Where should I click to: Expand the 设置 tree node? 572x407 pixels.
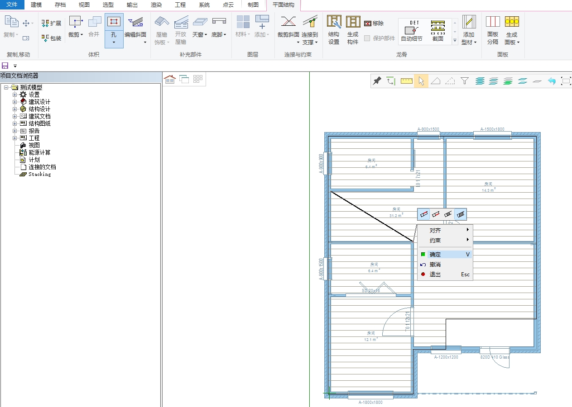(15, 95)
